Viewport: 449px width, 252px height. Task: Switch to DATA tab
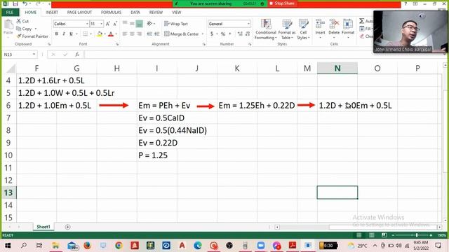point(135,13)
